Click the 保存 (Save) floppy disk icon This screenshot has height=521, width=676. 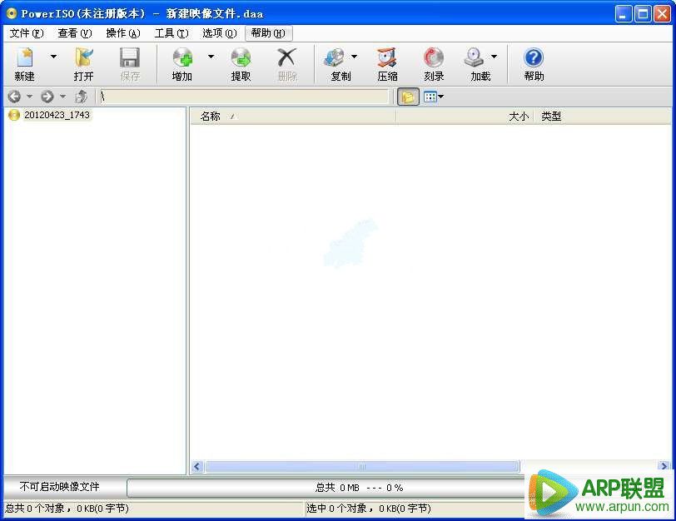pos(130,57)
